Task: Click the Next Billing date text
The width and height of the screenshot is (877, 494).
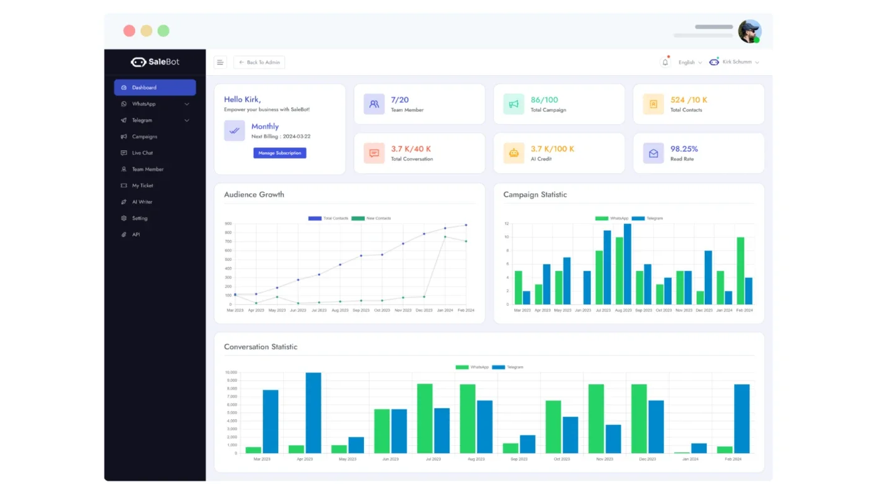Action: point(281,136)
